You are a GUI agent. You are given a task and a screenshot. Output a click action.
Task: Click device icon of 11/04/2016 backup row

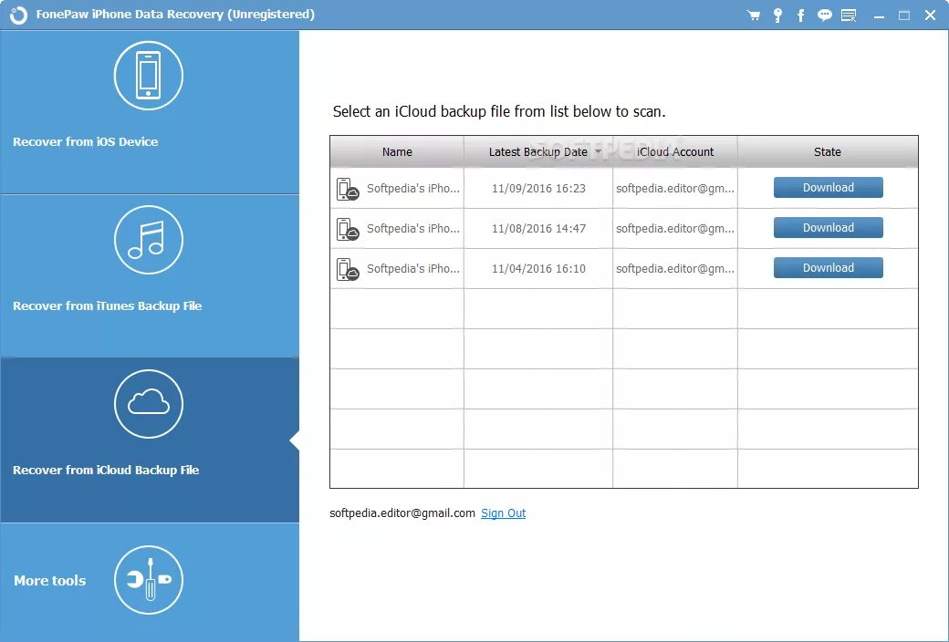[x=348, y=269]
